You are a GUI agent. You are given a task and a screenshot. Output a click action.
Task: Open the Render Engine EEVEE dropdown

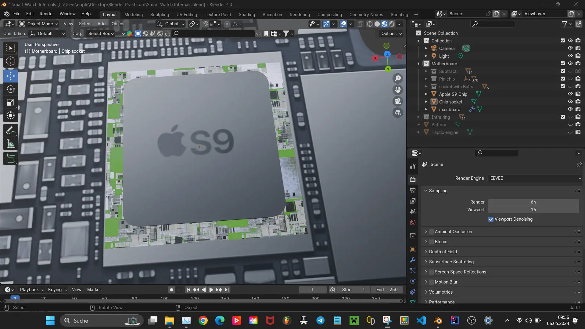tap(535, 178)
